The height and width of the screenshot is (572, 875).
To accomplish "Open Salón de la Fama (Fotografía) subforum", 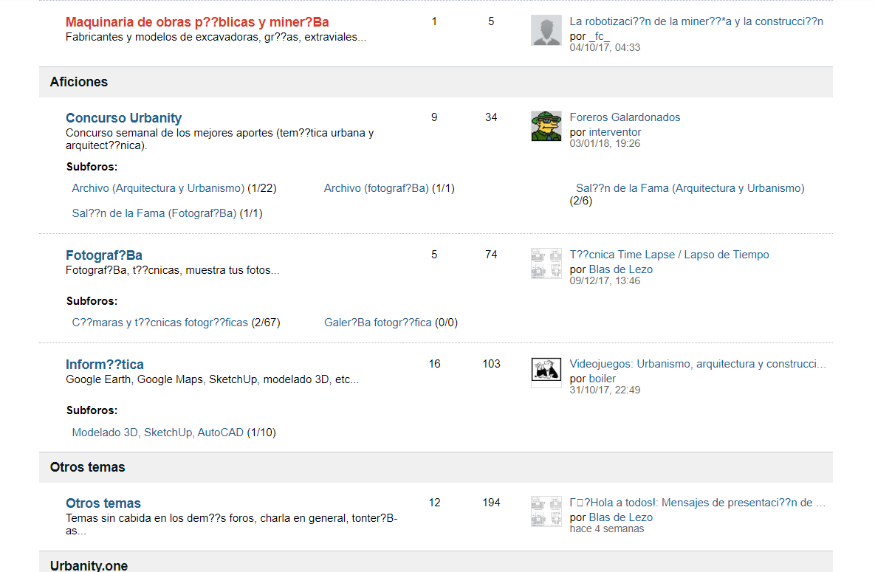I will 154,213.
